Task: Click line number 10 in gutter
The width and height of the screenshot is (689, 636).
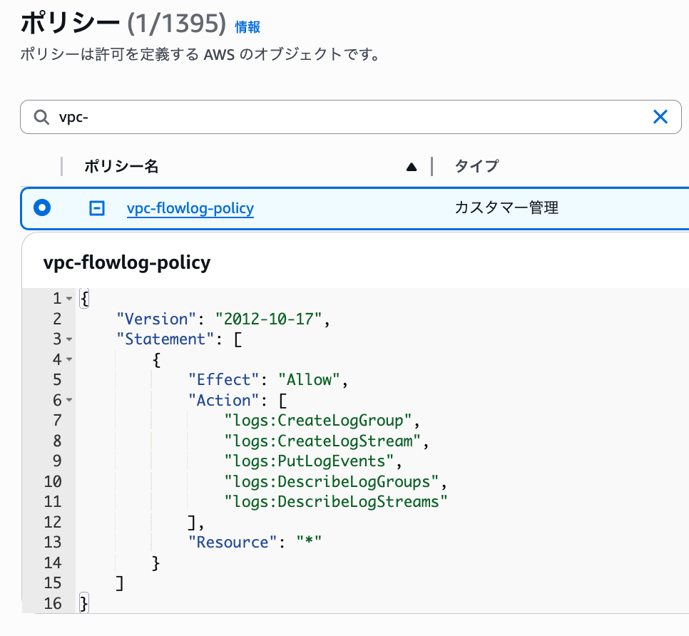Action: [53, 481]
